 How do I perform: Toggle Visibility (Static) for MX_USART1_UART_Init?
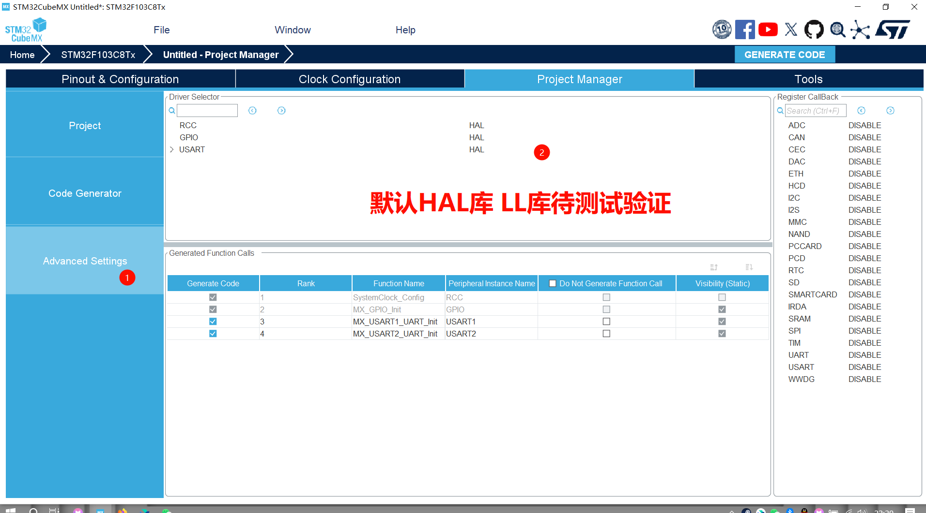pyautogui.click(x=722, y=322)
